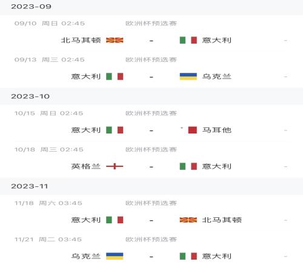
Task: Click Italy flag in 10/18 match
Action: [x=188, y=166]
